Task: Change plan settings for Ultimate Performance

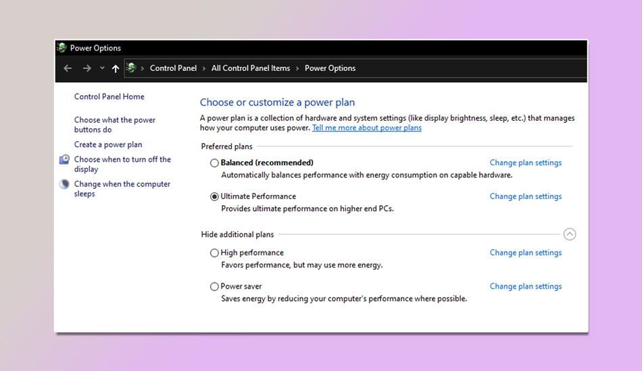Action: pyautogui.click(x=525, y=196)
